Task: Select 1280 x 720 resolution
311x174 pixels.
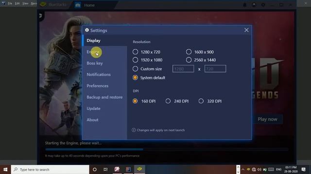Action: click(135, 52)
